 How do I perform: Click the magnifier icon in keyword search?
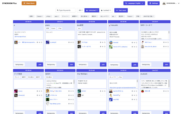click(x=58, y=10)
